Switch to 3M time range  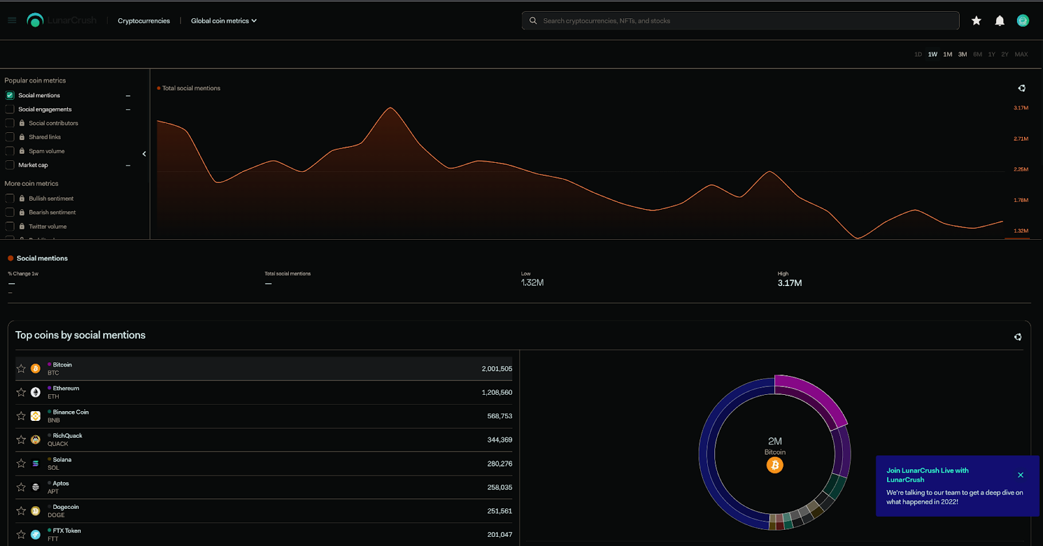(962, 55)
